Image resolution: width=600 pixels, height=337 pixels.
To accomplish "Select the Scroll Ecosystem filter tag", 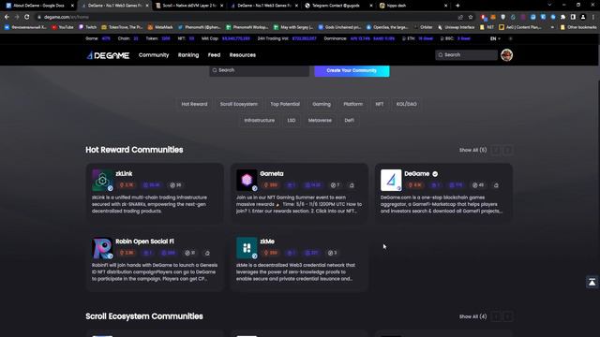I will (x=239, y=104).
